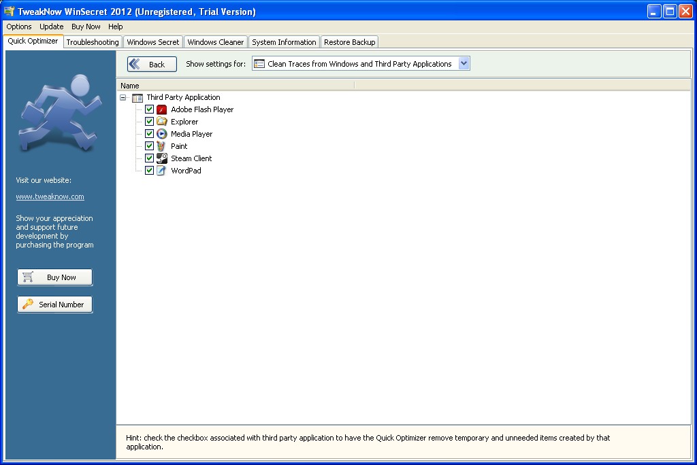Click the Buy Now cart button
697x465 pixels.
[55, 277]
